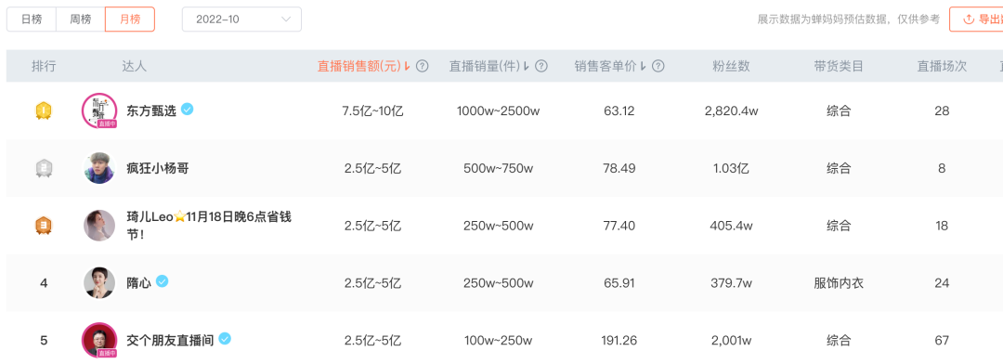Sort by 直播销量(件) column arrow
Viewport: 1003px width, 364px height.
528,66
